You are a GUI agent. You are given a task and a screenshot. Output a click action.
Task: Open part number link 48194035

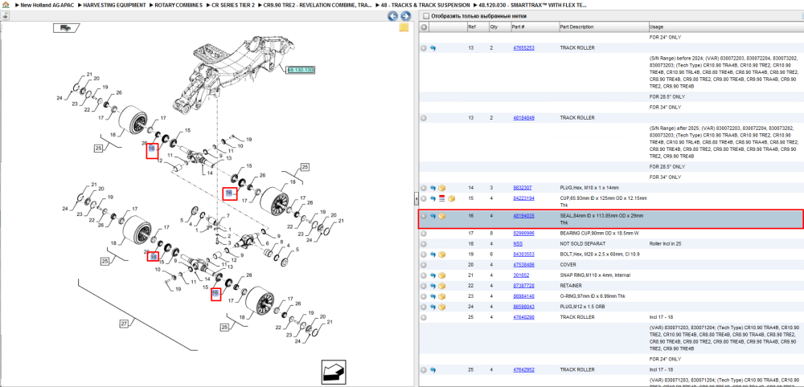tap(523, 216)
